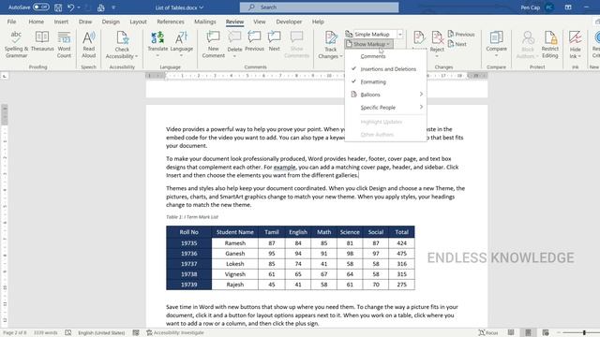600x337 pixels.
Task: Open the Delete comment dropdown arrow
Action: point(234,56)
